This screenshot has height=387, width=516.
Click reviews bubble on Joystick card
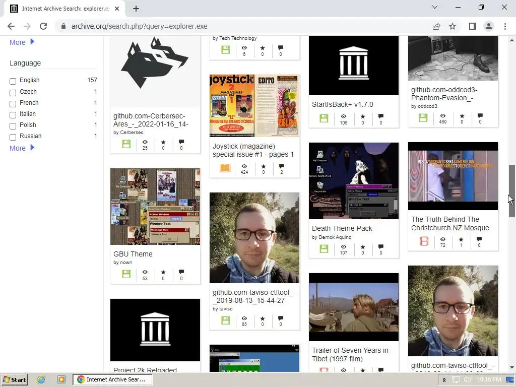pos(281,166)
